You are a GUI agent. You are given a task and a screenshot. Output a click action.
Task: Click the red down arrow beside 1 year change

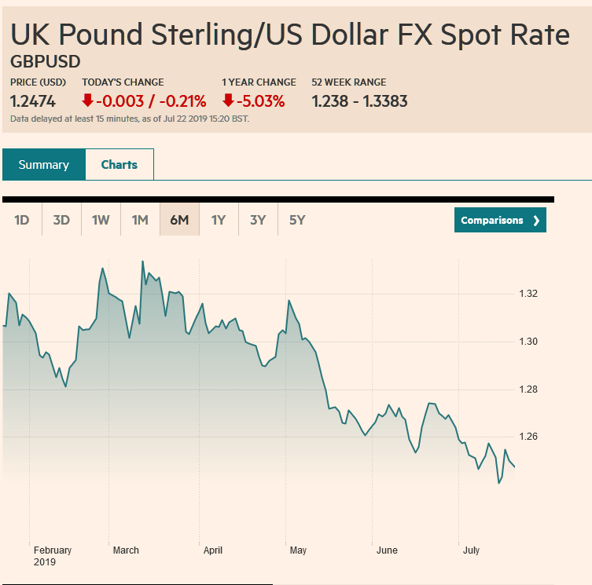click(x=228, y=101)
